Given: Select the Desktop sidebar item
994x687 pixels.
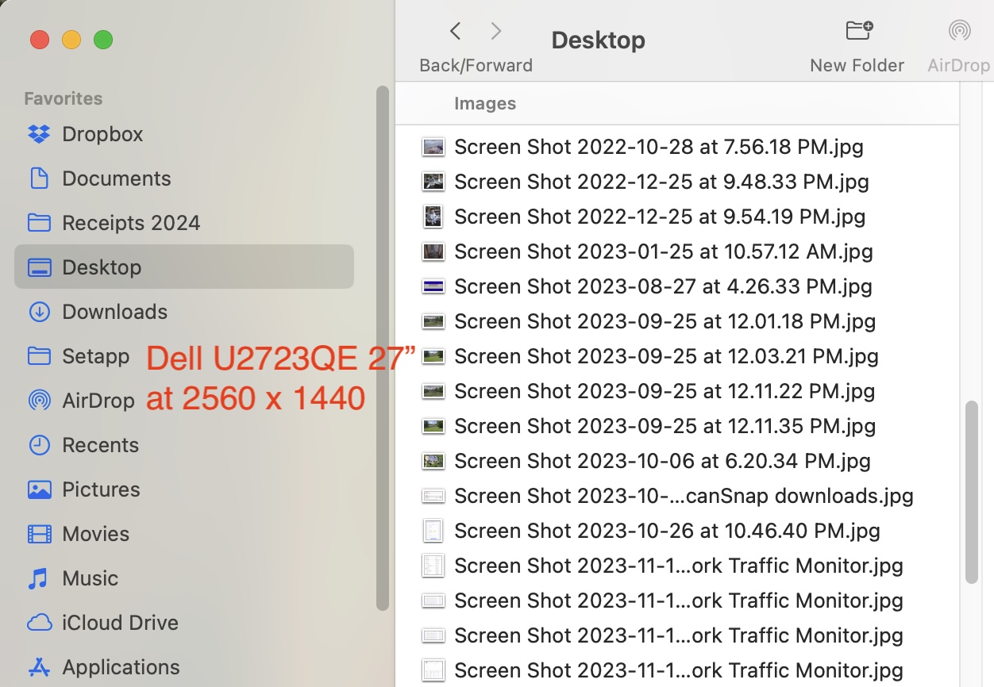Looking at the screenshot, I should pos(102,267).
